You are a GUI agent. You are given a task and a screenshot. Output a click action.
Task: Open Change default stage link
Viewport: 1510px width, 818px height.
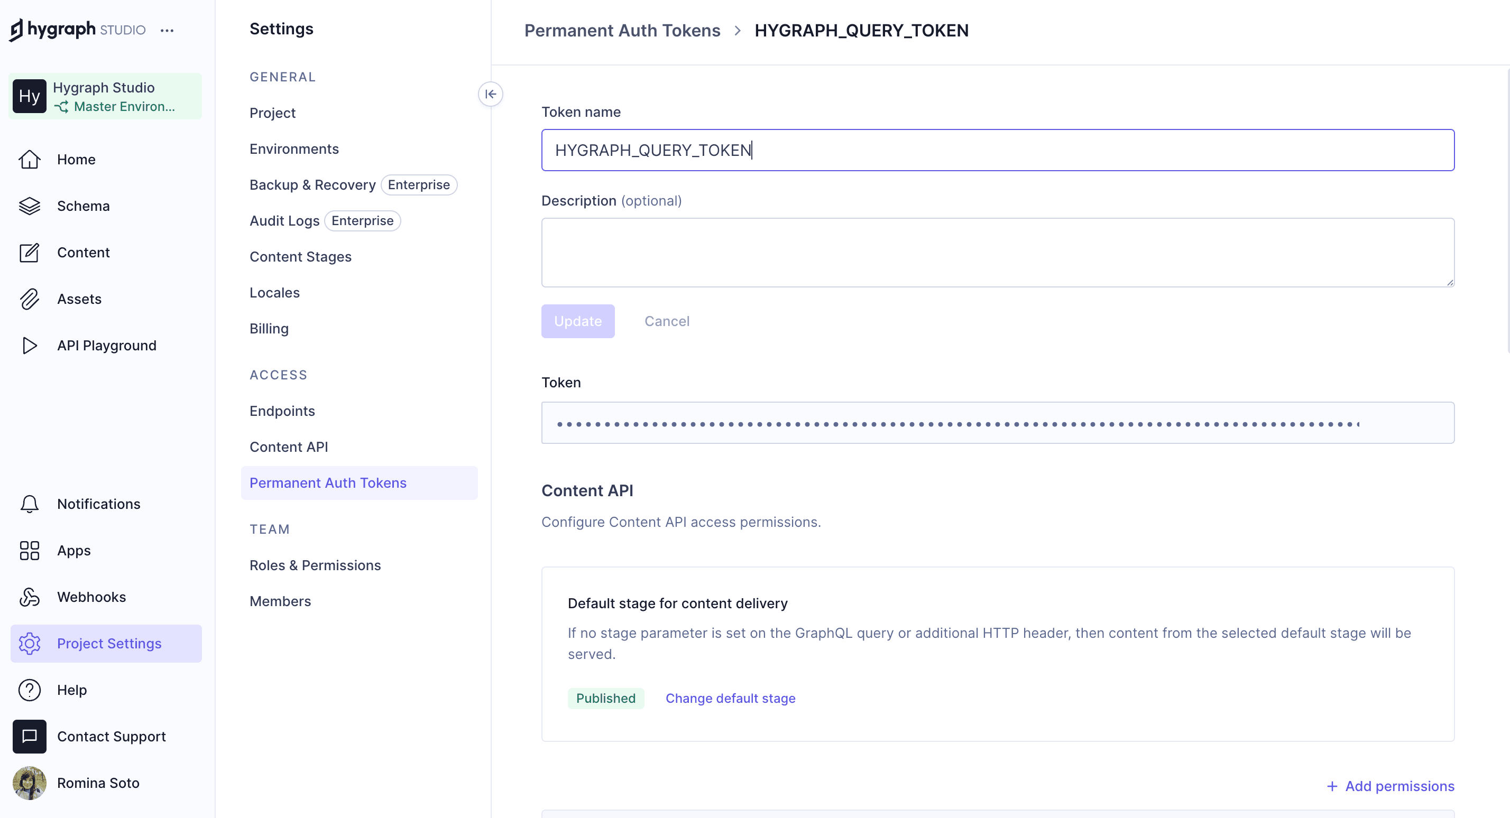[x=730, y=698]
